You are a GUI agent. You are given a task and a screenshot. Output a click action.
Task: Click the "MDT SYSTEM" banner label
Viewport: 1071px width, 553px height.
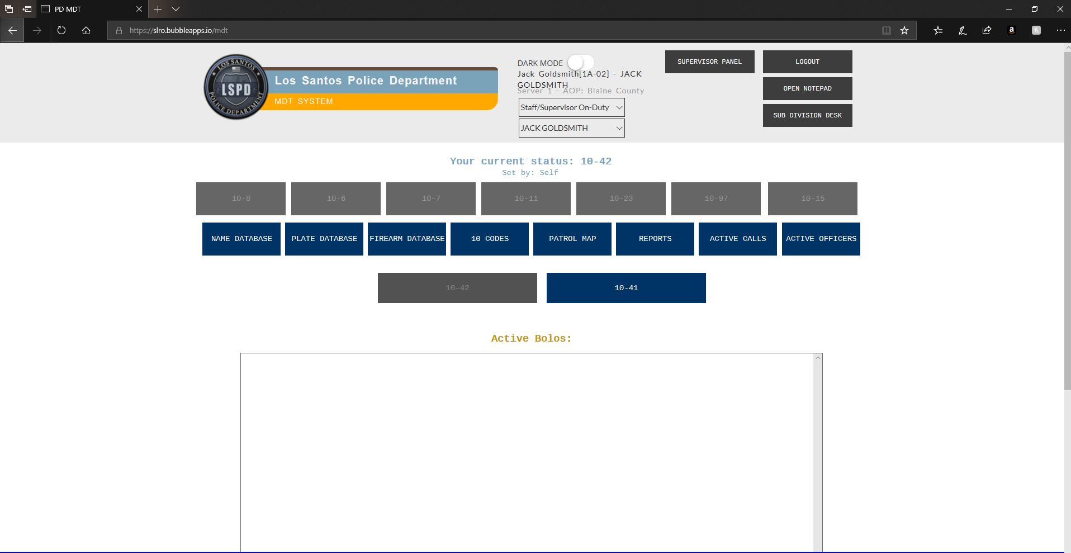click(304, 101)
